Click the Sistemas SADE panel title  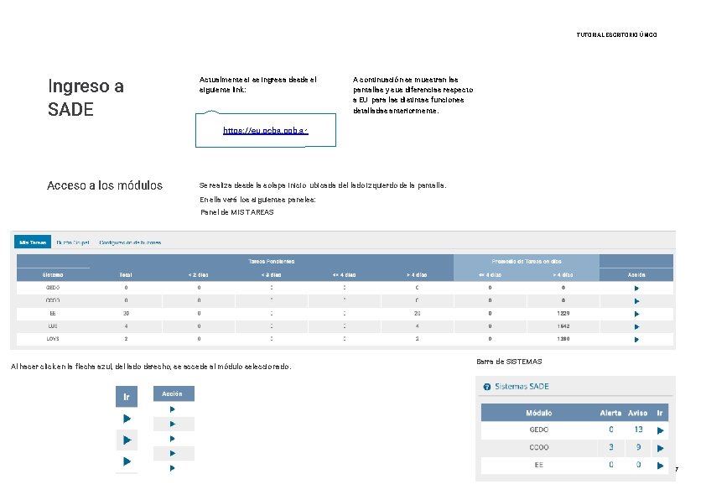pyautogui.click(x=522, y=387)
